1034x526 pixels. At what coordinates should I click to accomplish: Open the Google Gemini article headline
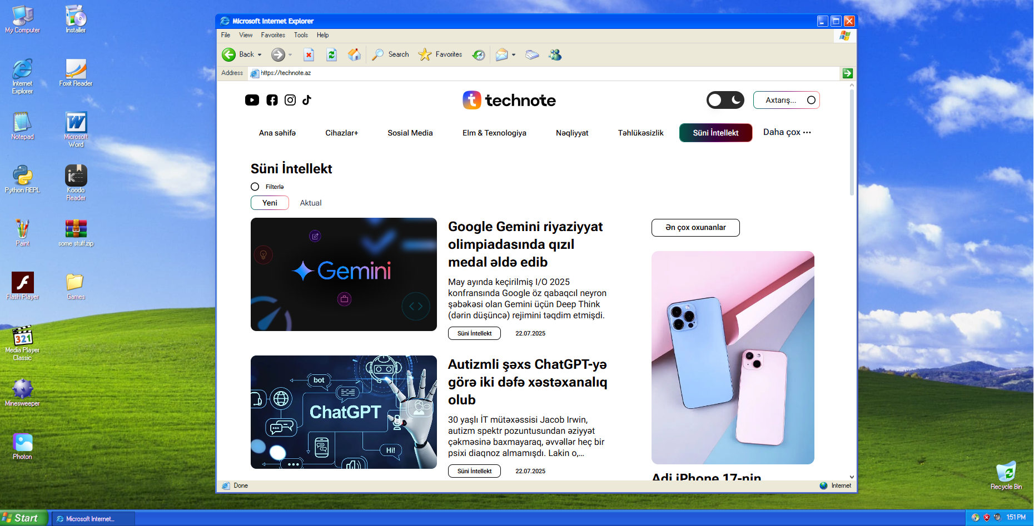[x=525, y=244]
